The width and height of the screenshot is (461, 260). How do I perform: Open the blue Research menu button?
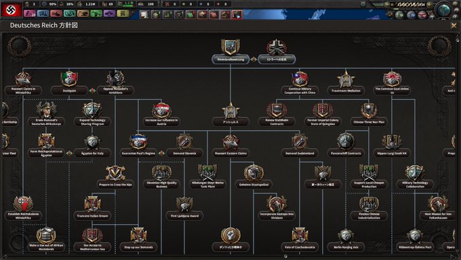coord(43,14)
